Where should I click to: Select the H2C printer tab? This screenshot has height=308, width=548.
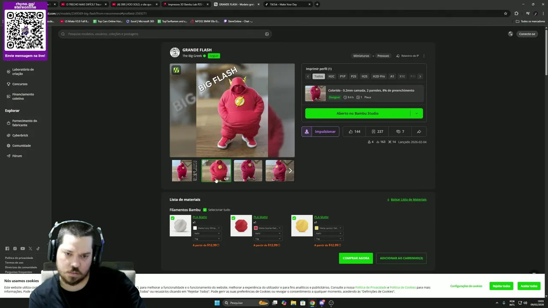[331, 76]
